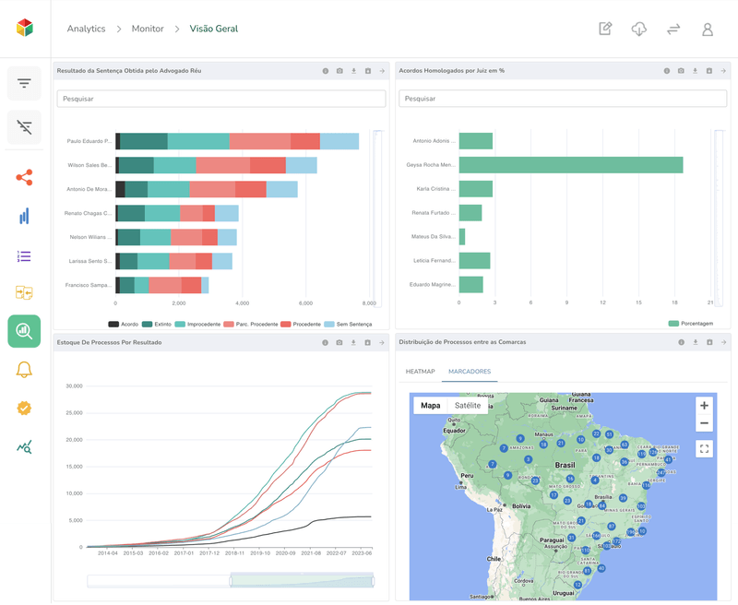Expand Resultado da Sentença panel with arrow icon

382,71
